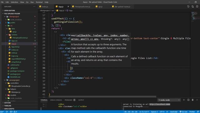Open App.test.js file

pos(15,47)
